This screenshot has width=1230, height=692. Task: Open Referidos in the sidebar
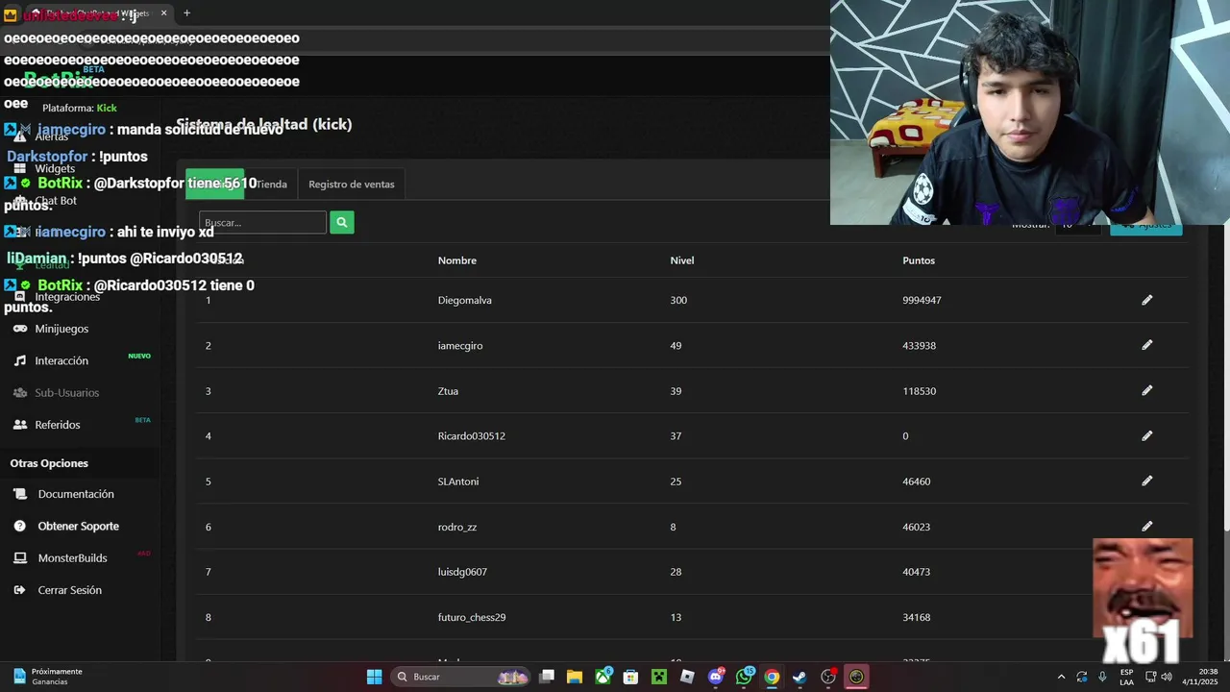58,425
